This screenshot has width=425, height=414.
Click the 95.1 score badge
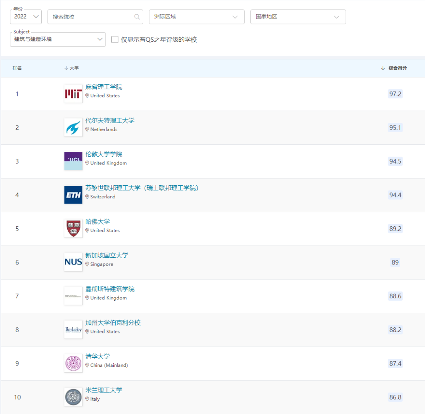pos(395,128)
